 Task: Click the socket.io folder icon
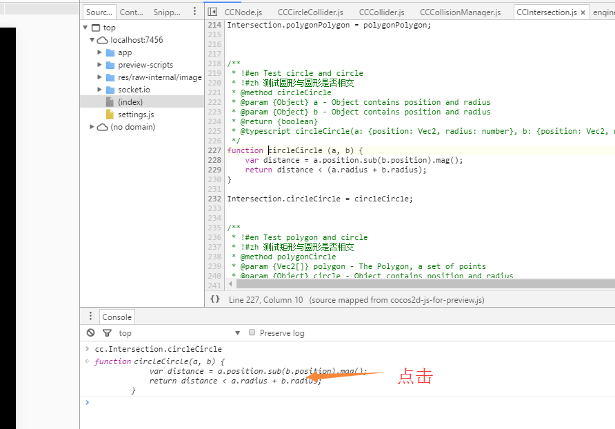click(x=110, y=90)
